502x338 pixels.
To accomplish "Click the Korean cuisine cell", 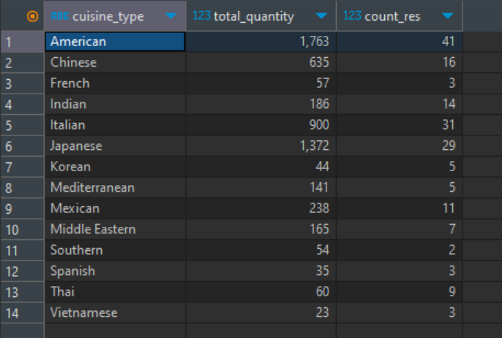I will click(115, 167).
